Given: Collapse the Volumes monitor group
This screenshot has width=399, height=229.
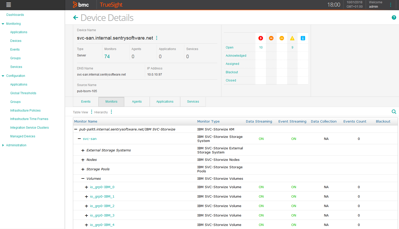Looking at the screenshot, I should (83, 178).
